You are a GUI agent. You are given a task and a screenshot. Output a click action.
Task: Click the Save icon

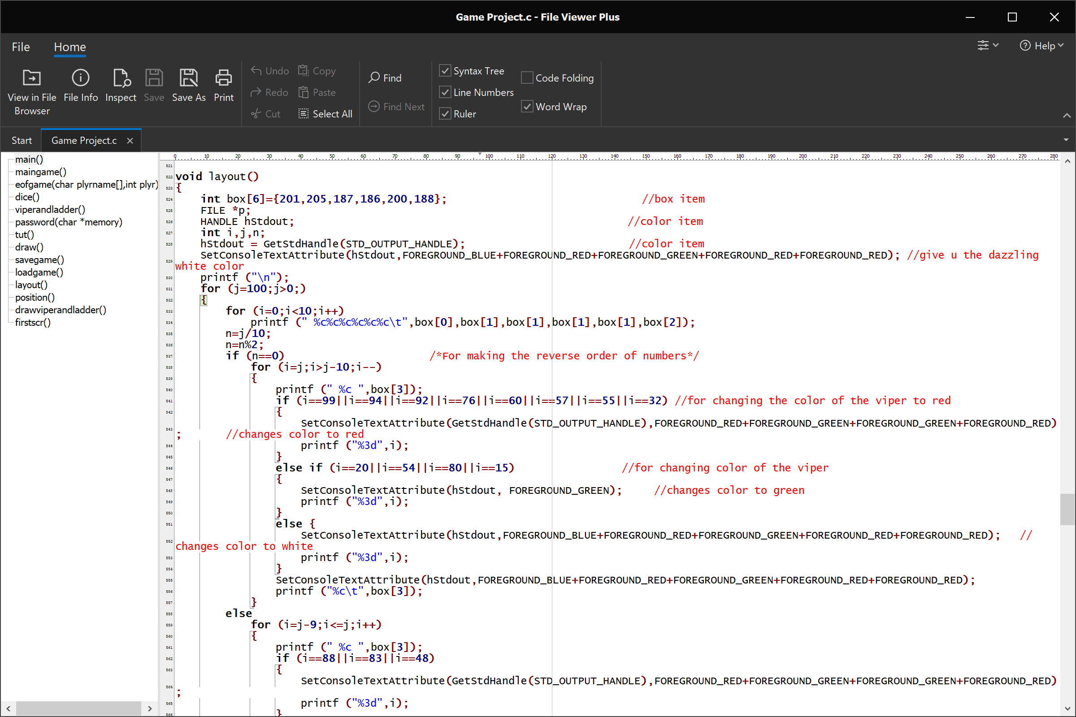[x=154, y=86]
